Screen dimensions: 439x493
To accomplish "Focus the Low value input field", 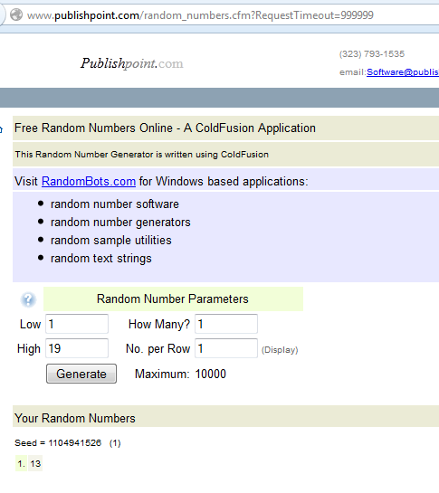I will pyautogui.click(x=77, y=324).
